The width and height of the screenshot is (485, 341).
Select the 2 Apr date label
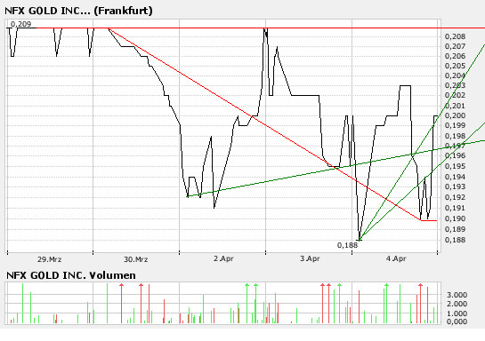223,258
